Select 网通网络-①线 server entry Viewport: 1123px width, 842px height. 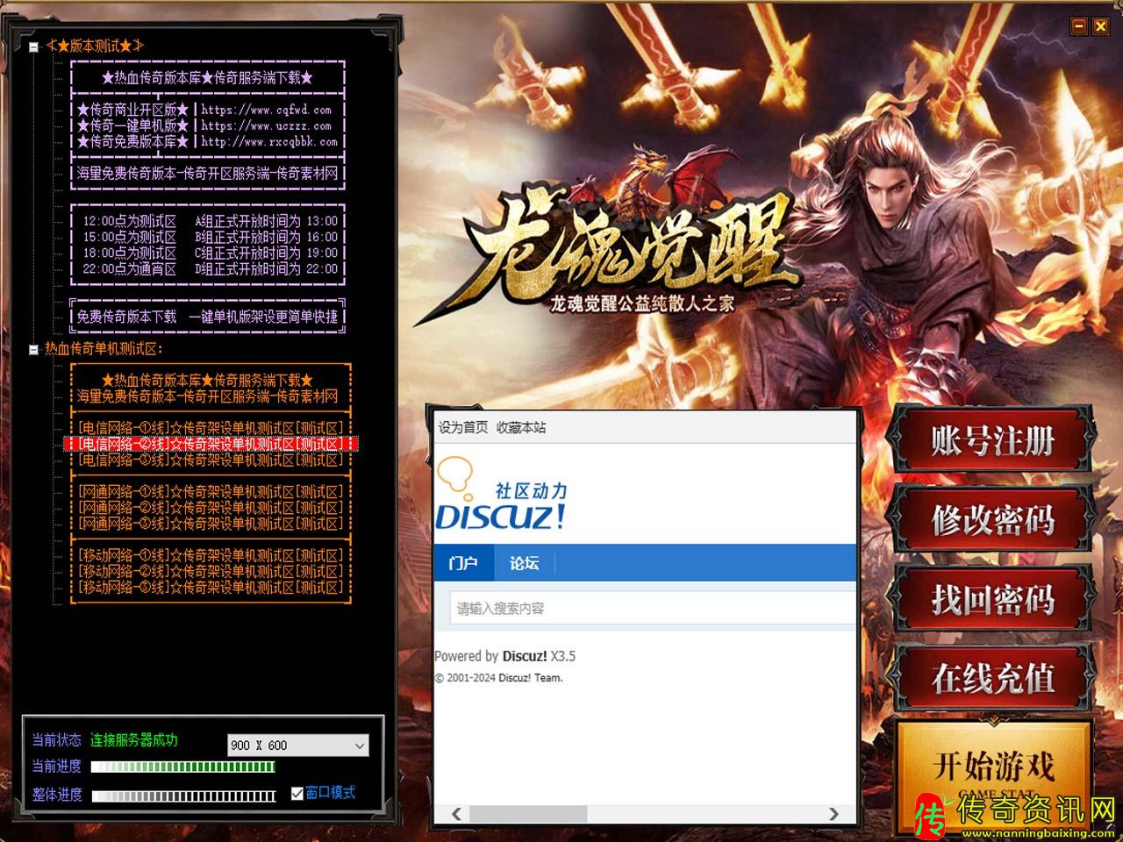point(211,492)
